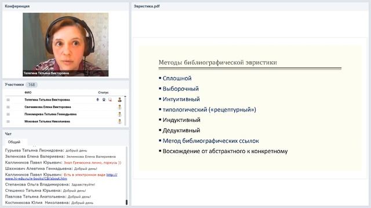Click the microphone icon in Телегина's row

point(97,100)
